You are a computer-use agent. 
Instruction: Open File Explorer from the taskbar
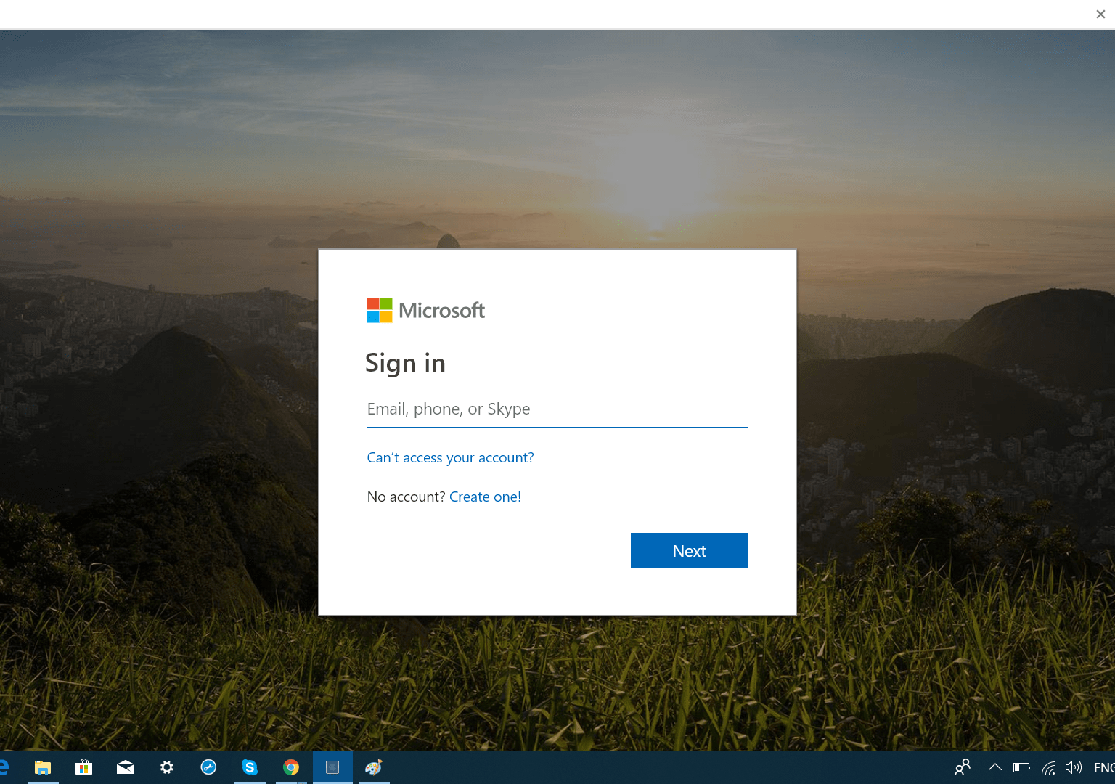tap(42, 767)
